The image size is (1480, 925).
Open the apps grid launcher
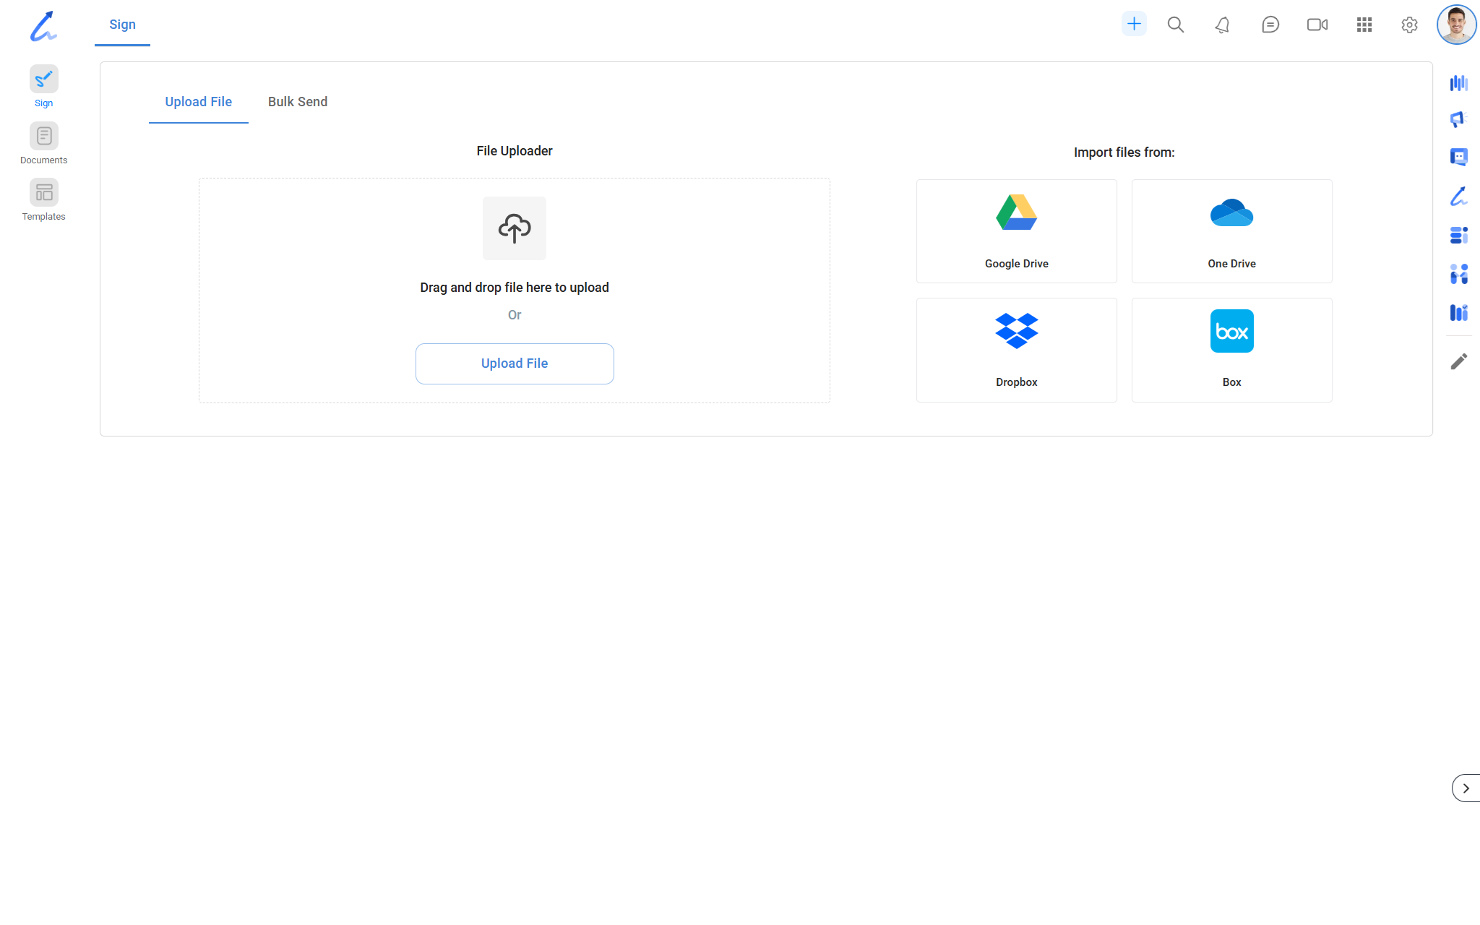1364,25
